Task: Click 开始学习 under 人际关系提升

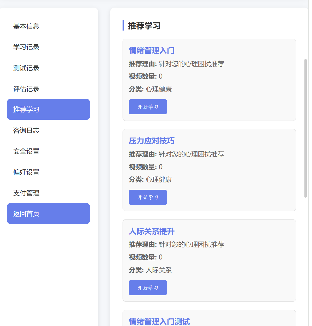Action: pyautogui.click(x=148, y=287)
